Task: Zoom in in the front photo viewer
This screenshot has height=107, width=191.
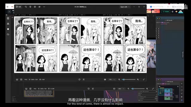Action: (x=138, y=79)
